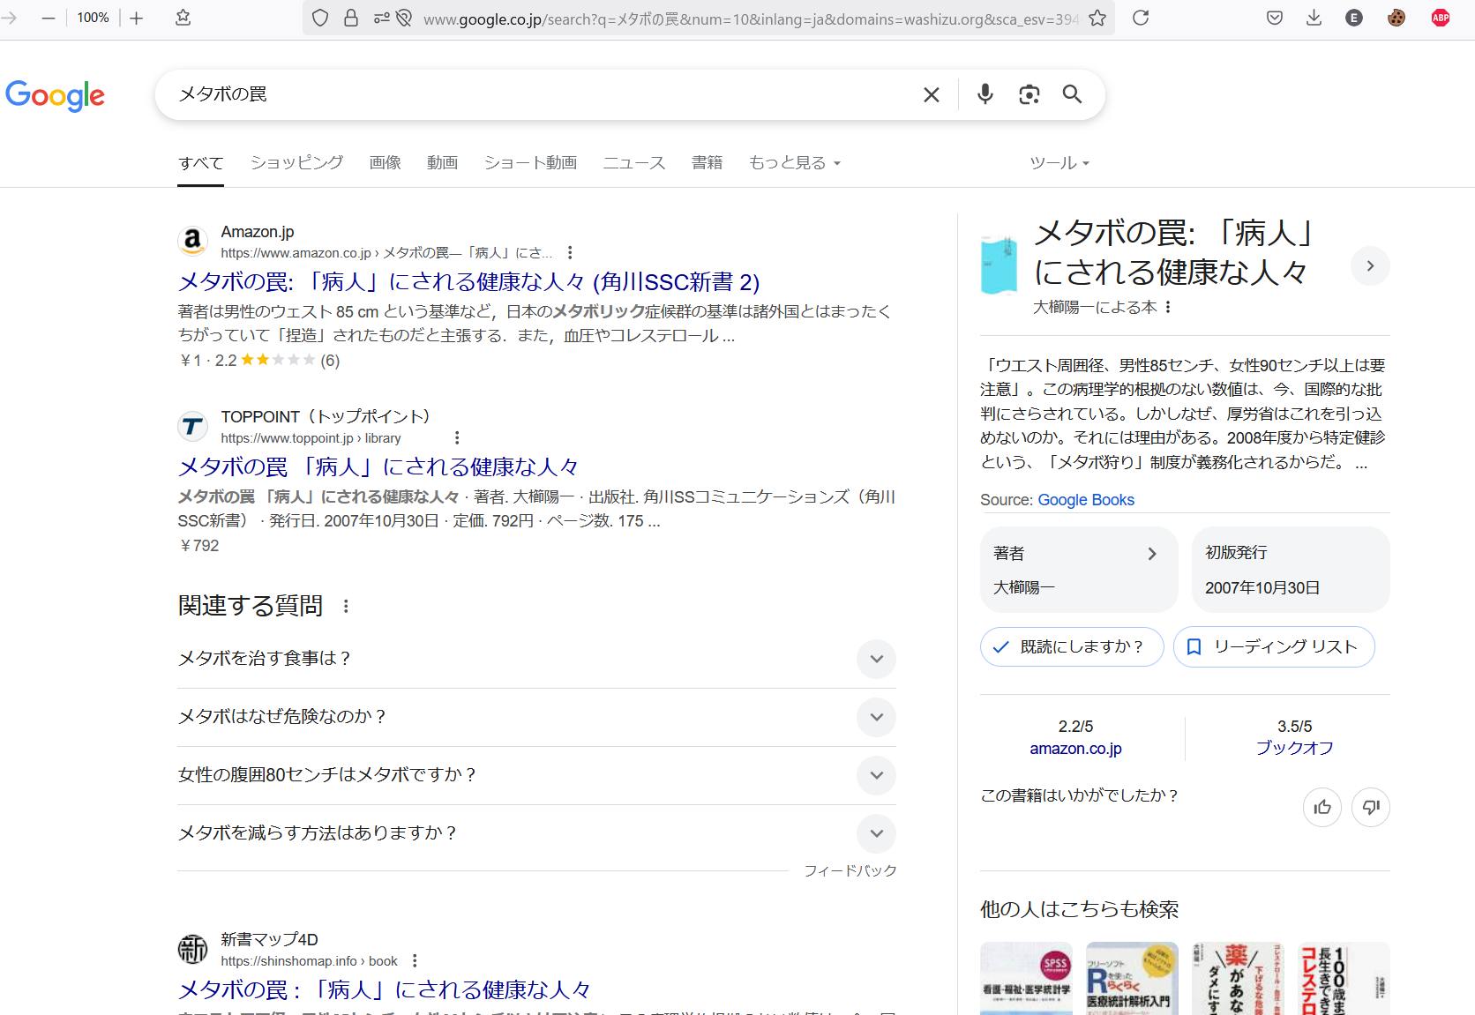Open Amazon result メタボの罠 角川SSC新書 2
Image resolution: width=1475 pixels, height=1015 pixels.
point(468,282)
